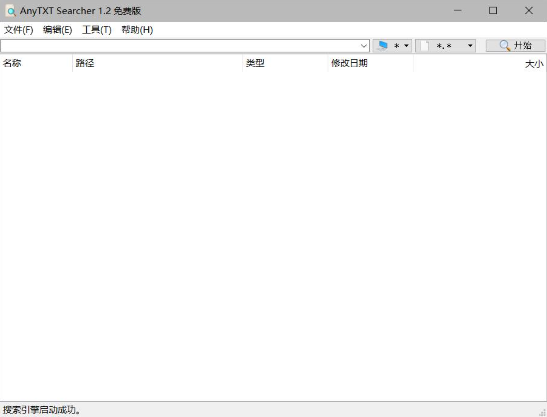Sort results by 名称 column header

[12, 63]
